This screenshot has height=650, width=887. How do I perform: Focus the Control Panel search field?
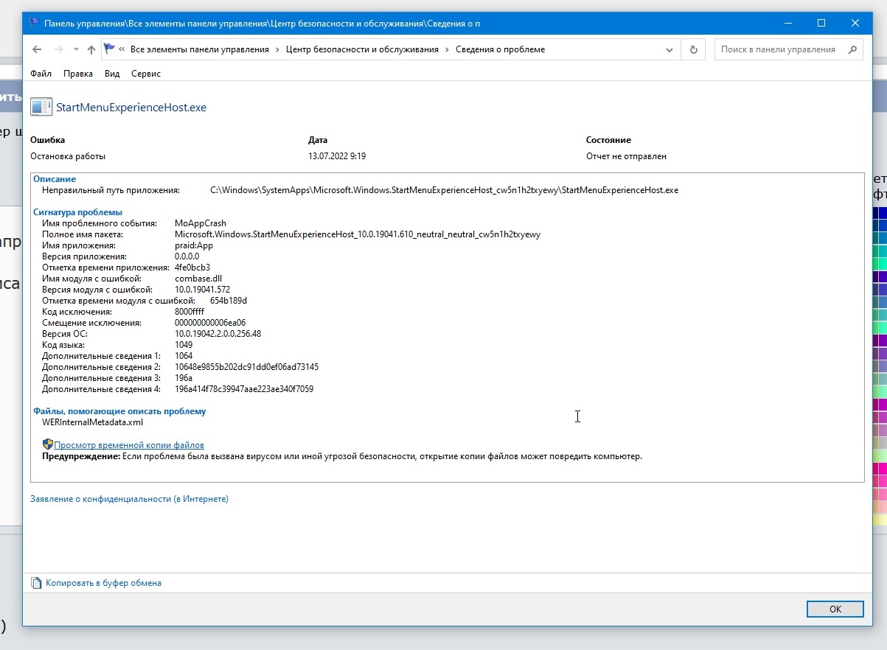pos(780,49)
